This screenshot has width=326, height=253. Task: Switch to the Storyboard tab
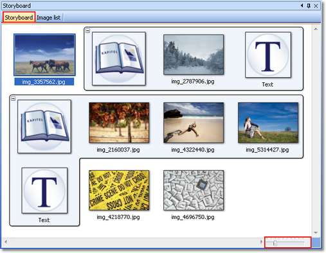(19, 17)
